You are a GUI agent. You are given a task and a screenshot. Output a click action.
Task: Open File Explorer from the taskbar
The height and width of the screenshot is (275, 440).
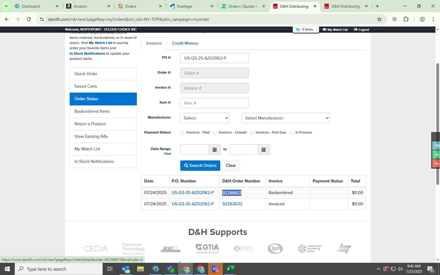(140, 269)
